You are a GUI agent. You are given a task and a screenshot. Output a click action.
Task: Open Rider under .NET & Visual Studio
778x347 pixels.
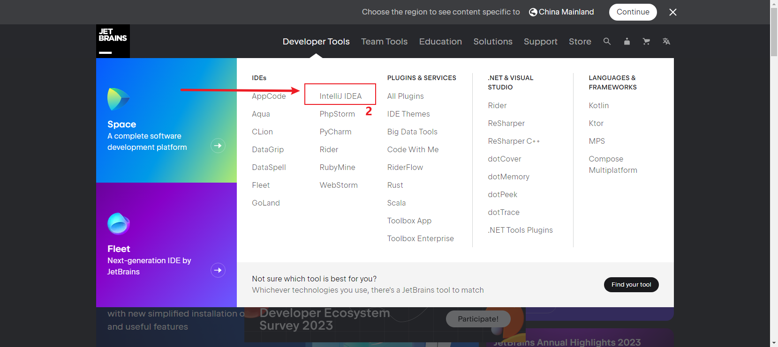pos(497,105)
